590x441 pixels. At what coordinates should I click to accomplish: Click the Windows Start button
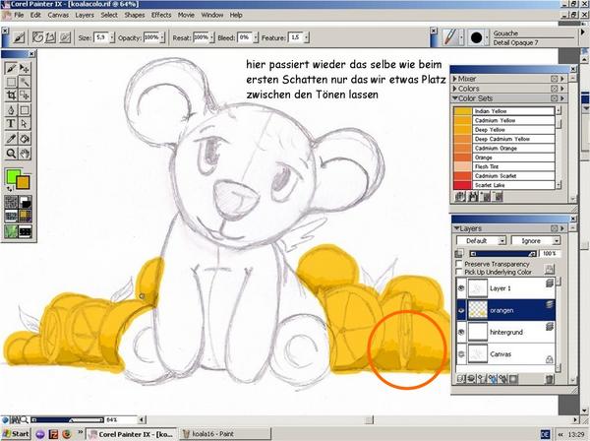(16, 434)
